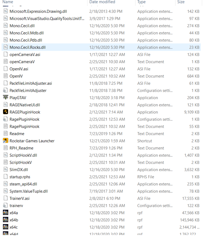Click the 3,632 KB size value
Viewport: 204px width, 239px height.
tap(192, 170)
